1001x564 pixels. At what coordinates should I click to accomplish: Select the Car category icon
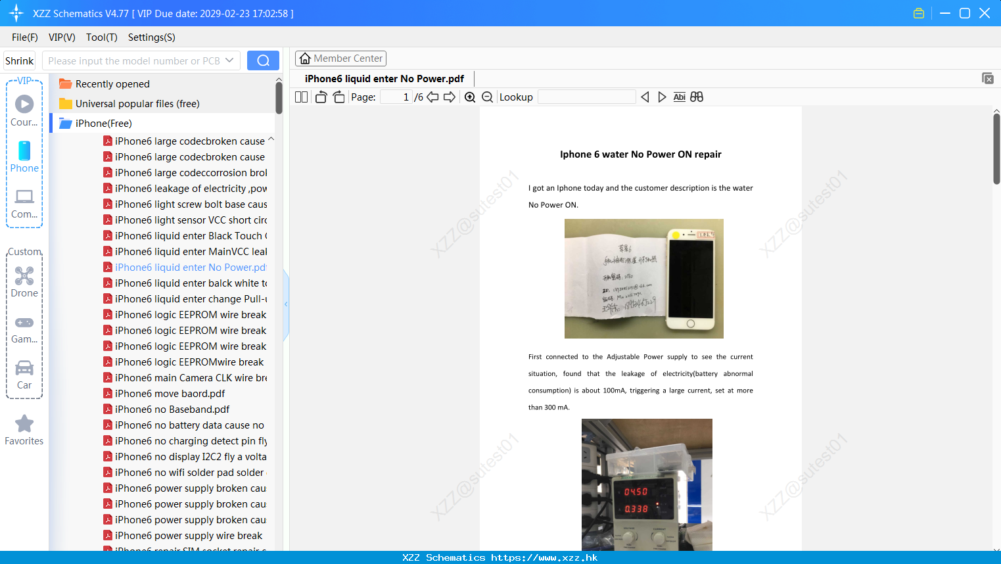point(24,367)
